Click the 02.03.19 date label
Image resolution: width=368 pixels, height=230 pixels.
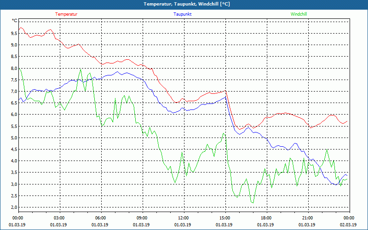348,225
